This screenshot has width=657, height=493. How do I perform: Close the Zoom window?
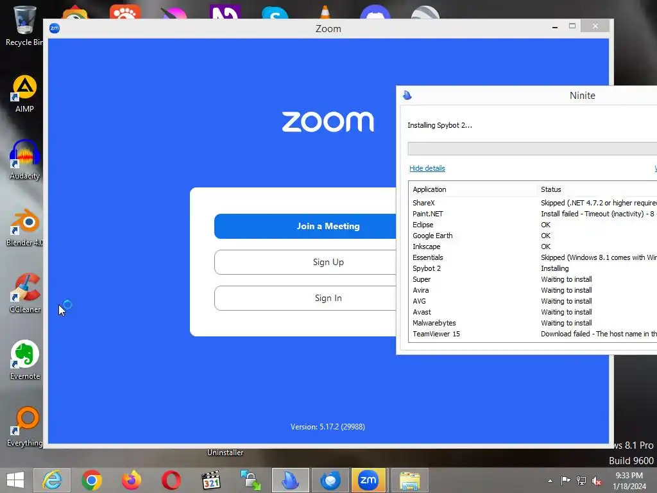(595, 26)
